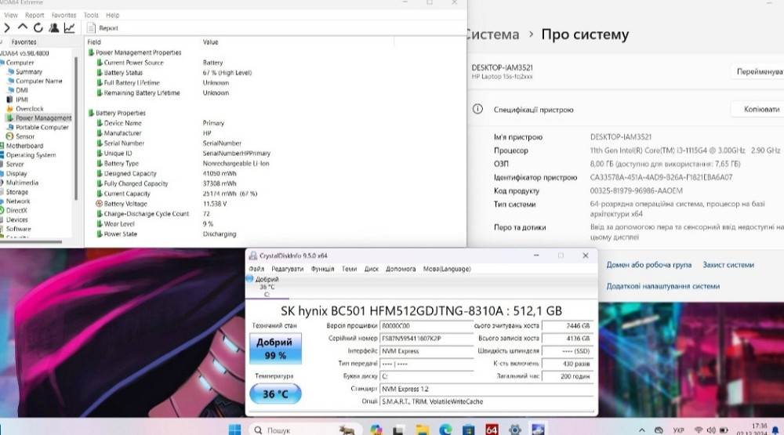Click the IPMI icon in AIDA64 tree
784x435 pixels.
[9, 100]
